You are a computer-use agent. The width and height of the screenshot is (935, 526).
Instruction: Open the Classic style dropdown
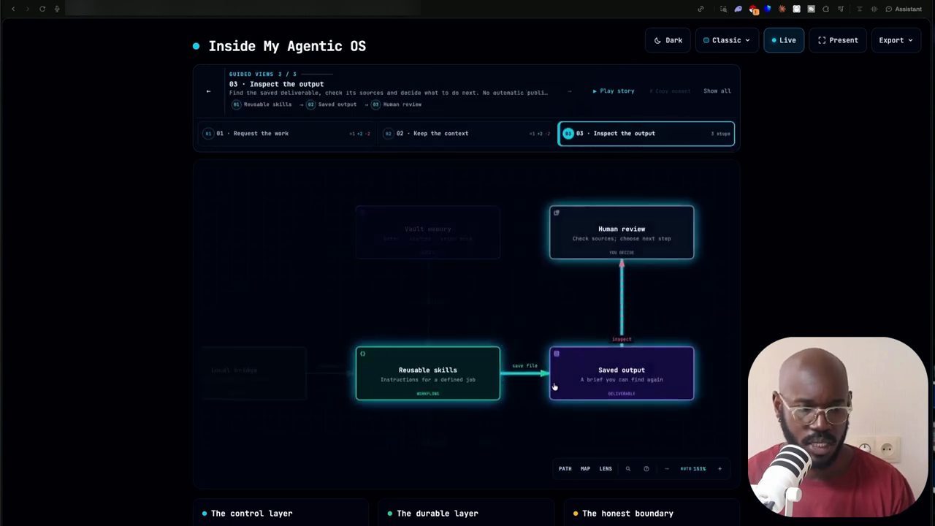[x=726, y=40]
